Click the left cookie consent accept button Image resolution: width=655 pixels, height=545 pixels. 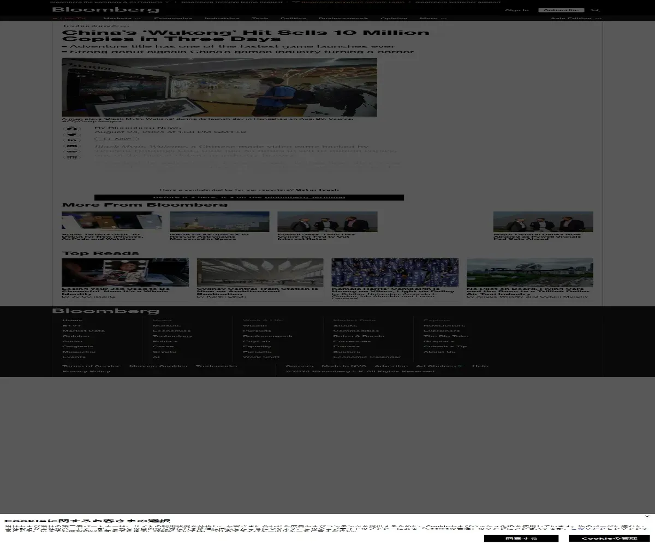pyautogui.click(x=521, y=538)
